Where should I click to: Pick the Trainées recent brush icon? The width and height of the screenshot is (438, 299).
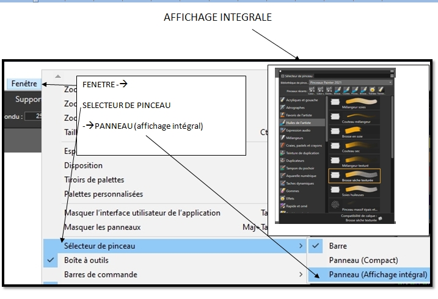pyautogui.click(x=373, y=90)
